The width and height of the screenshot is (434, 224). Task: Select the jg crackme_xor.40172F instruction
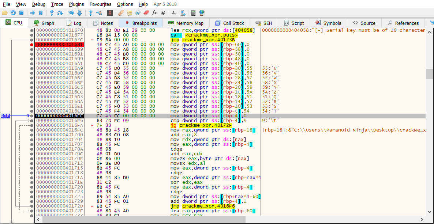pyautogui.click(x=201, y=125)
